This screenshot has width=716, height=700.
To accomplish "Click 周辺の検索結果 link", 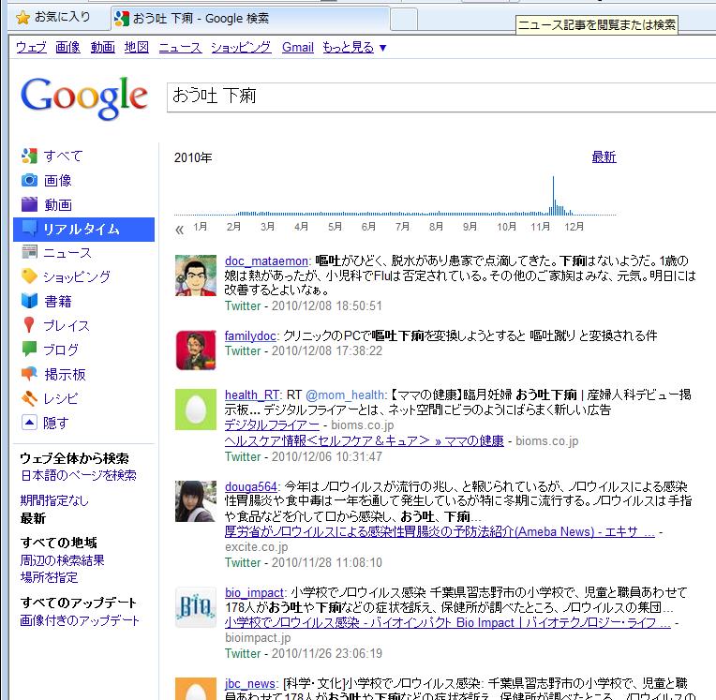I will 62,560.
